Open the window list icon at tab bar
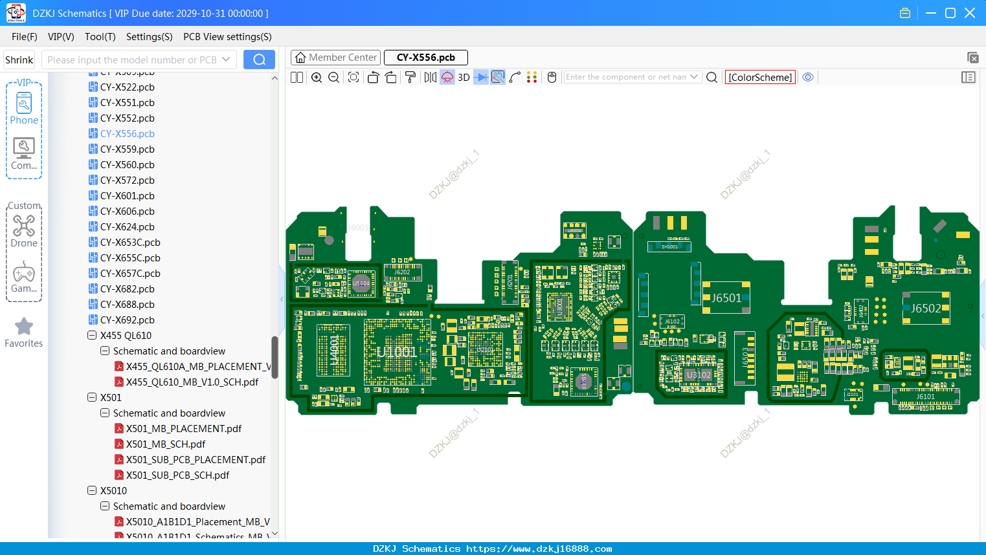The image size is (986, 555). [x=972, y=58]
